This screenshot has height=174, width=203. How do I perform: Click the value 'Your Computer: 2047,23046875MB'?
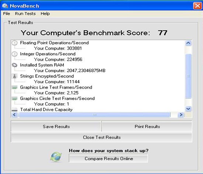70,70
